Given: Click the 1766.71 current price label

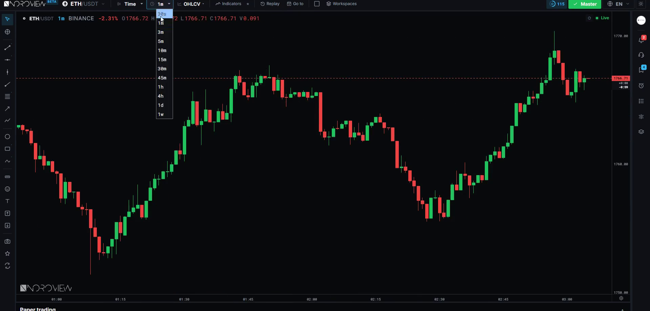Looking at the screenshot, I should click(621, 78).
